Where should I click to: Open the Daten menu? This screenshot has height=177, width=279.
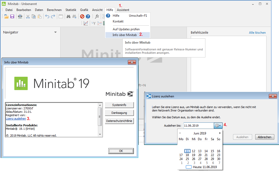pyautogui.click(x=39, y=10)
